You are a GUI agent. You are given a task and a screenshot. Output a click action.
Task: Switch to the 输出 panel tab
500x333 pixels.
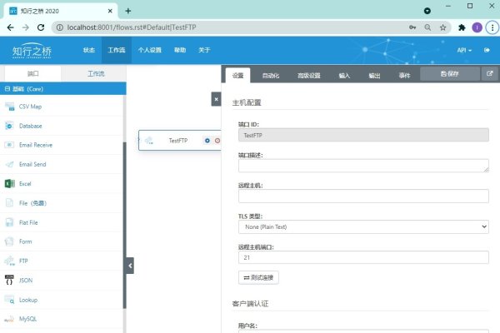tap(374, 76)
